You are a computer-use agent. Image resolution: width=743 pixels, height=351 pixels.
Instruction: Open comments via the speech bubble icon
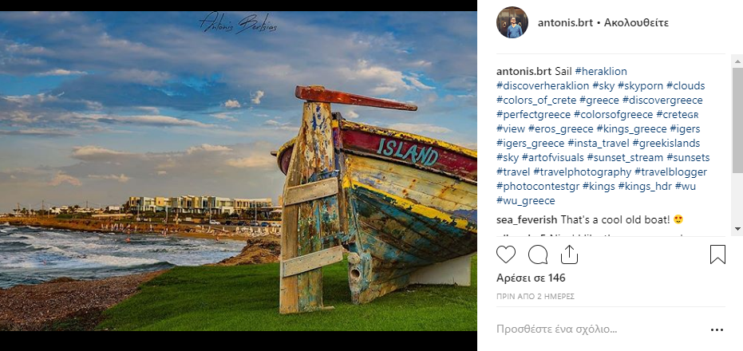(538, 254)
